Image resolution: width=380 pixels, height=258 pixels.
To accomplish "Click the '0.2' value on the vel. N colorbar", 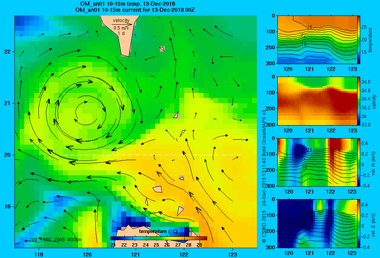I will point(364,154).
